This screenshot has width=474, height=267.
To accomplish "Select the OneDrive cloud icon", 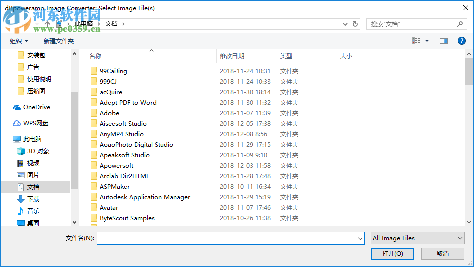I will (17, 107).
